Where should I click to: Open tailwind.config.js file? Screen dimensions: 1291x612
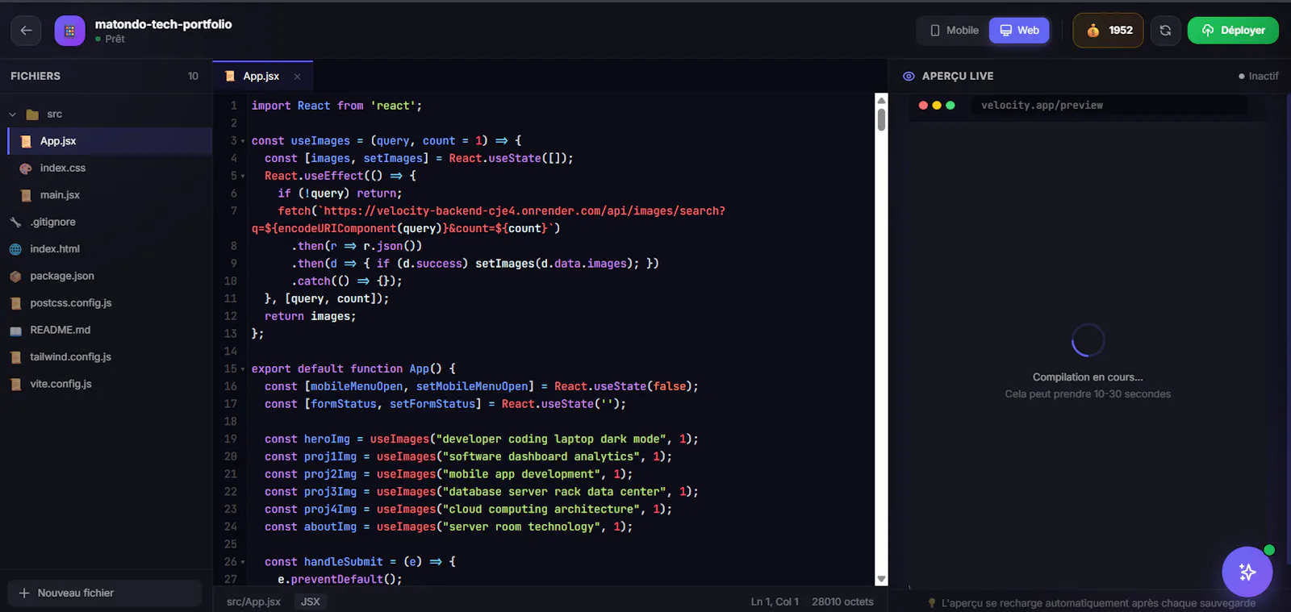(106, 357)
